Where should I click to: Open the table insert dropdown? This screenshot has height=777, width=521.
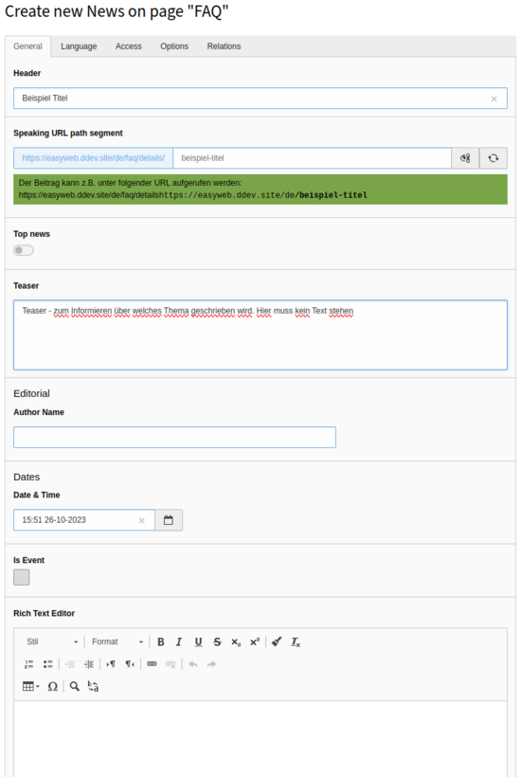tap(30, 686)
